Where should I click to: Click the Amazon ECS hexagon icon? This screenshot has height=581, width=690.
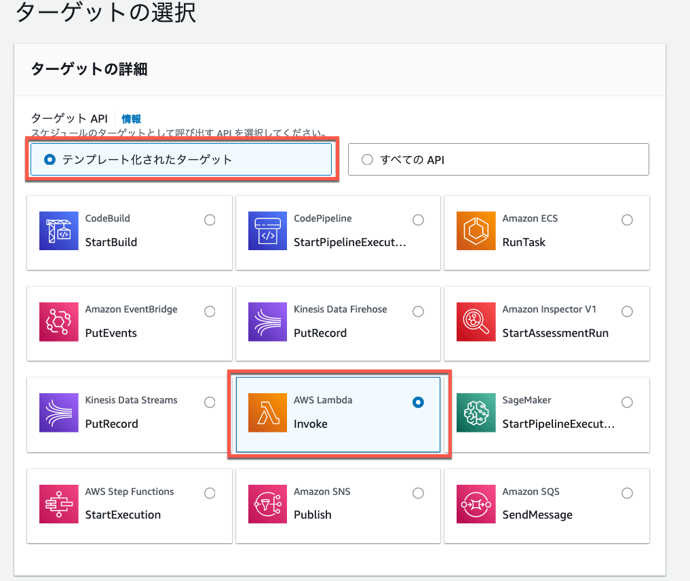(x=476, y=229)
